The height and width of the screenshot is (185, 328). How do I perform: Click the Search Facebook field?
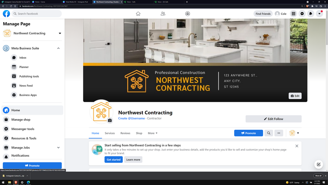[x=37, y=13]
